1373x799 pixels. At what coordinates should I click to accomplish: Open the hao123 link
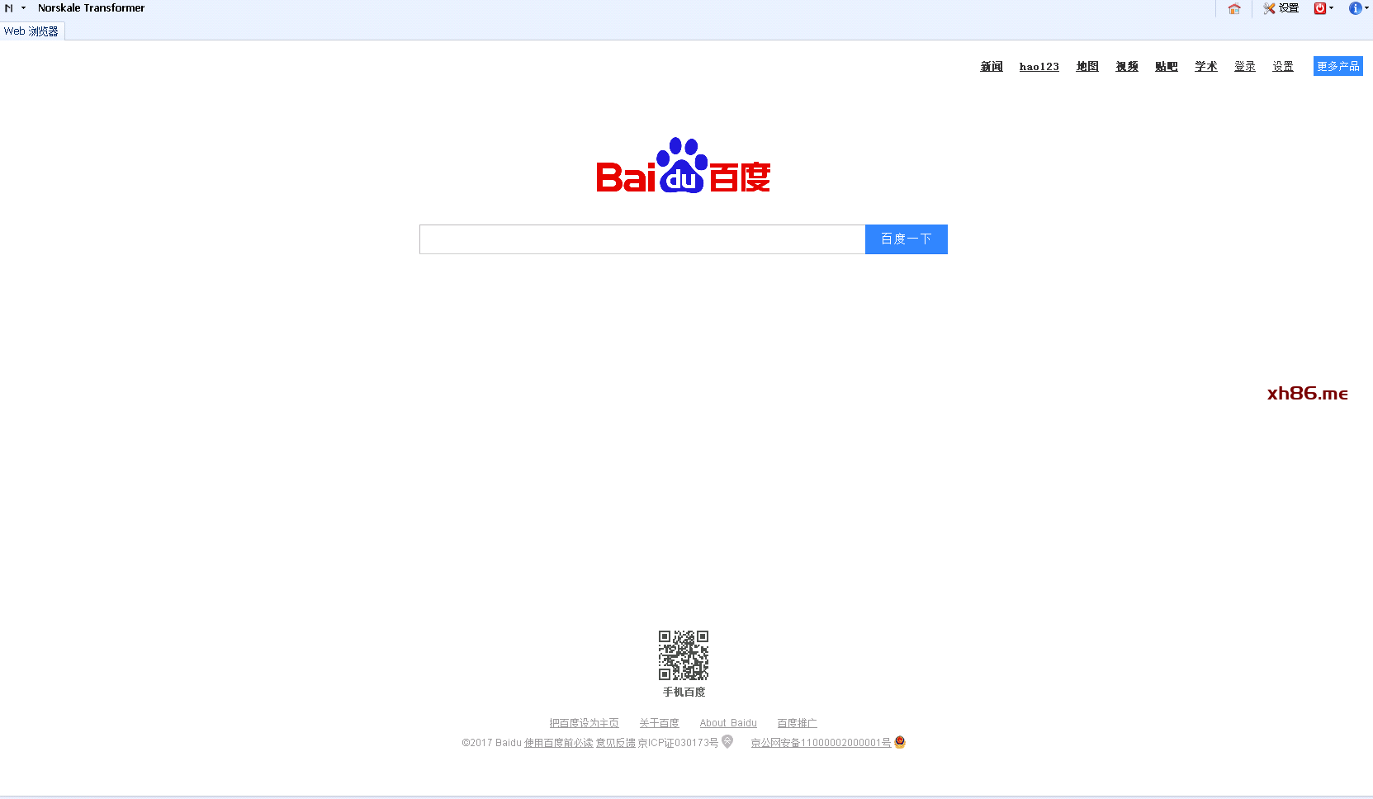pos(1039,67)
